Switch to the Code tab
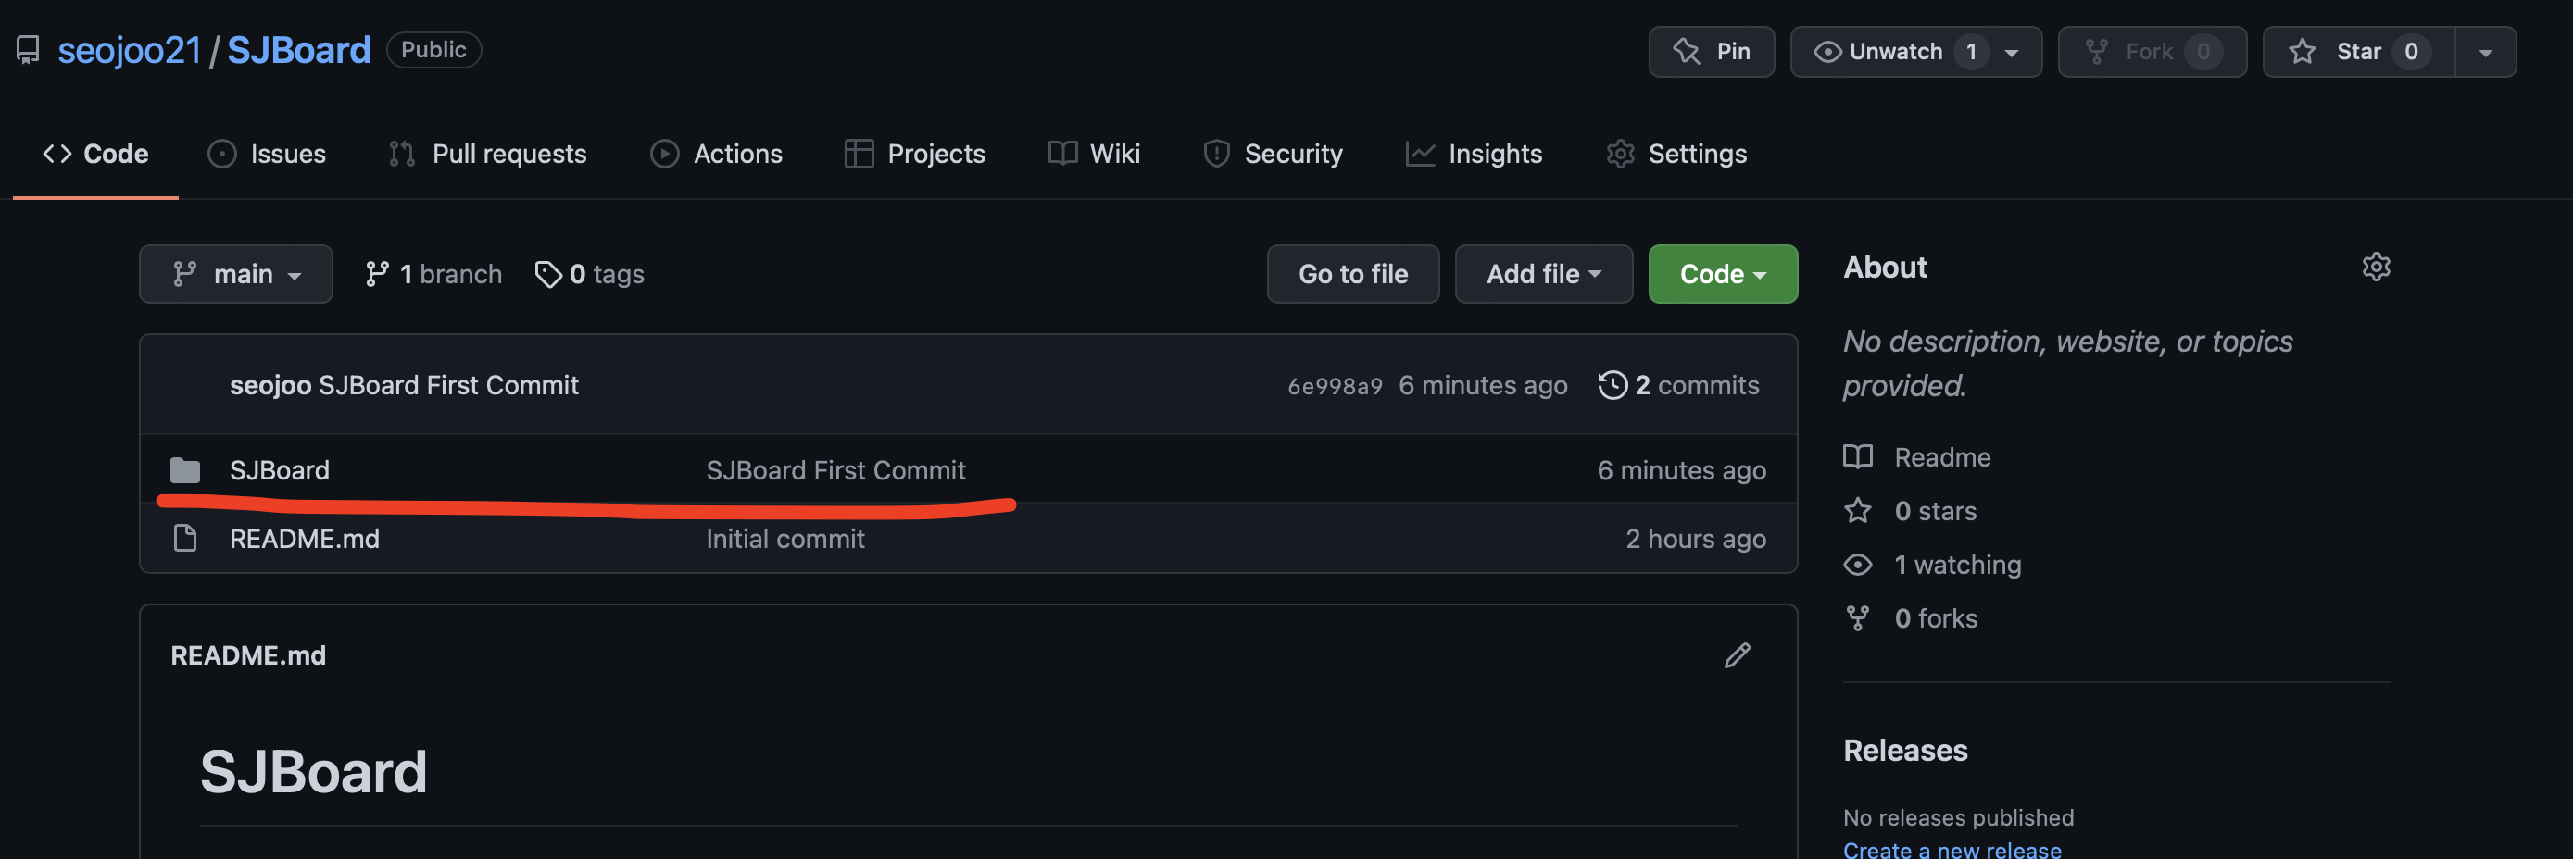This screenshot has height=859, width=2573. 96,154
